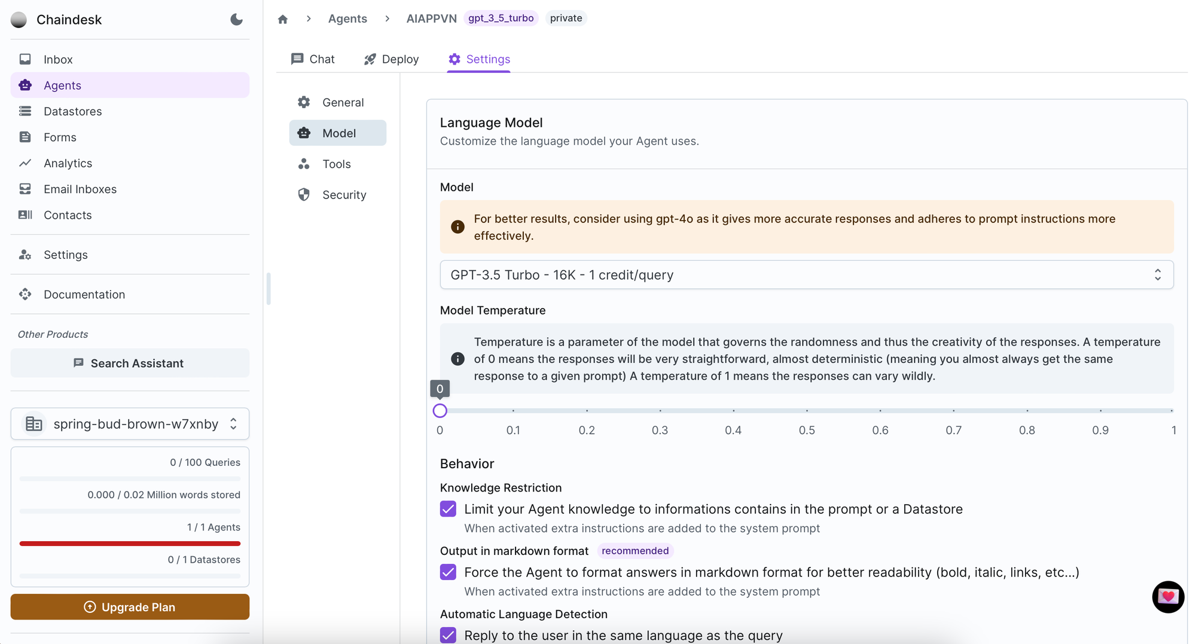This screenshot has height=644, width=1196.
Task: Open Inbox in the sidebar
Action: (x=130, y=59)
